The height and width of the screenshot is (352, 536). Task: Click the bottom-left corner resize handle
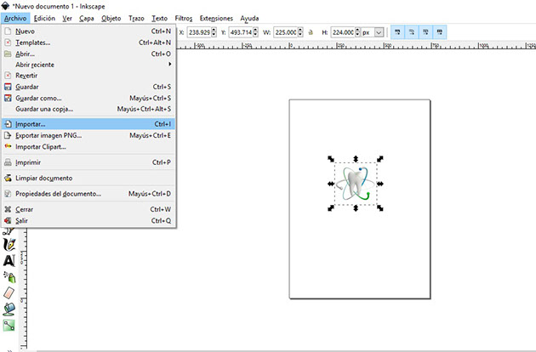coord(331,208)
